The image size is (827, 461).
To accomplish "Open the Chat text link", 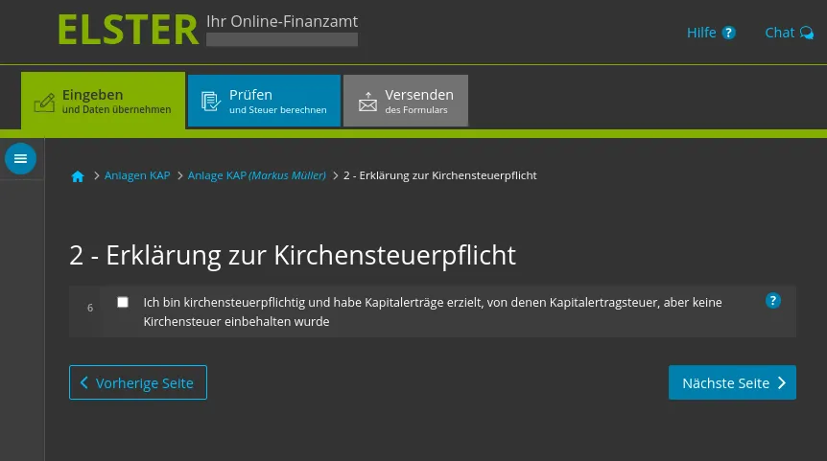I will click(779, 33).
